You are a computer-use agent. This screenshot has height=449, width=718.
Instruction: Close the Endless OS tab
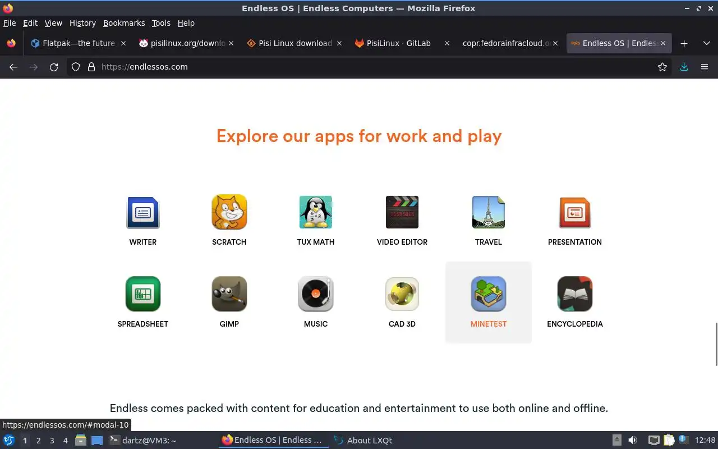click(x=662, y=43)
